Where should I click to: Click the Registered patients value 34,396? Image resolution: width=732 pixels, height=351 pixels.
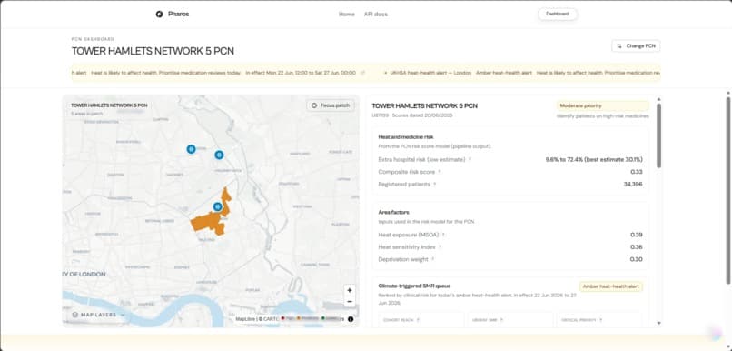click(x=633, y=185)
